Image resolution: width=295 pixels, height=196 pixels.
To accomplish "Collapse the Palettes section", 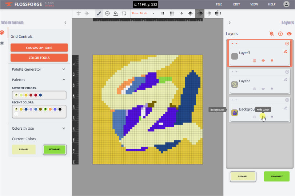I will 64,80.
